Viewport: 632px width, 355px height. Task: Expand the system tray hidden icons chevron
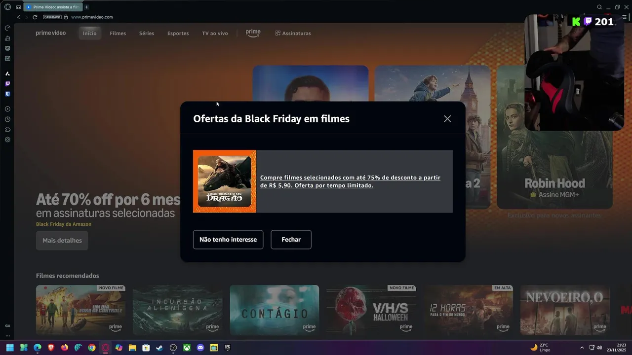(582, 348)
